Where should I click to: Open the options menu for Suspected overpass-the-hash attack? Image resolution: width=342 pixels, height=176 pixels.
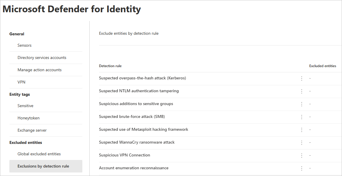tap(301, 78)
